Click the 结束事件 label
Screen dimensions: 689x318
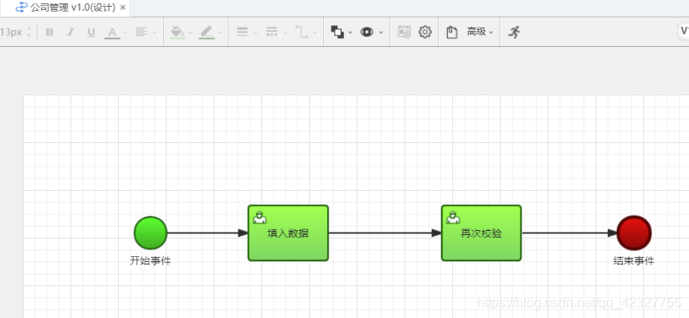(x=634, y=261)
